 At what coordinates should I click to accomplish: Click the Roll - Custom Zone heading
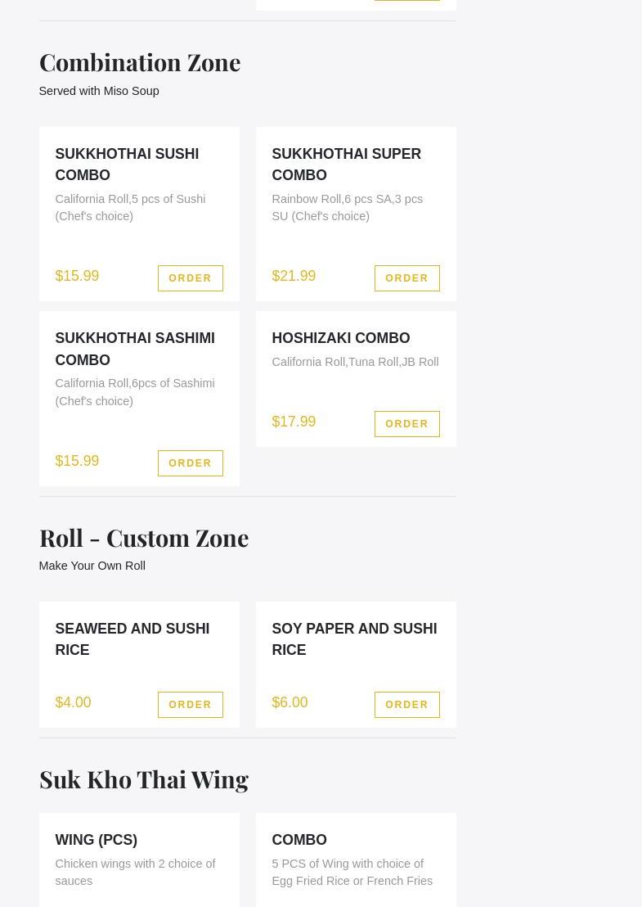coord(144,538)
